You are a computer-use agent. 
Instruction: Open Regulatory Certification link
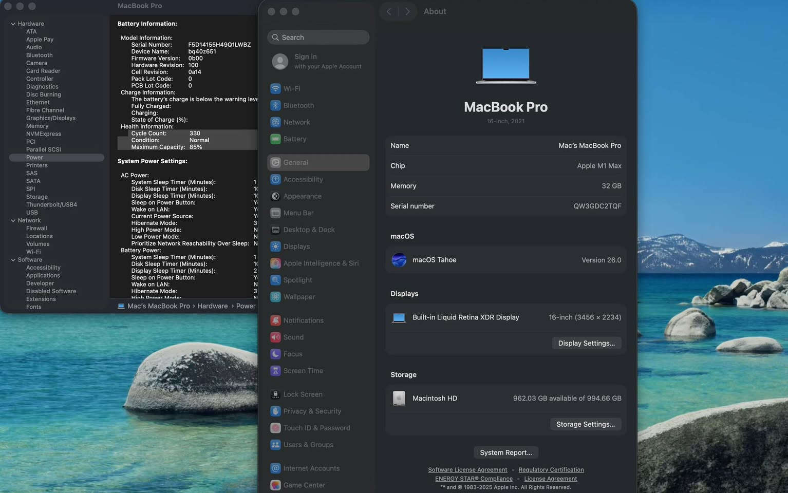pyautogui.click(x=551, y=470)
